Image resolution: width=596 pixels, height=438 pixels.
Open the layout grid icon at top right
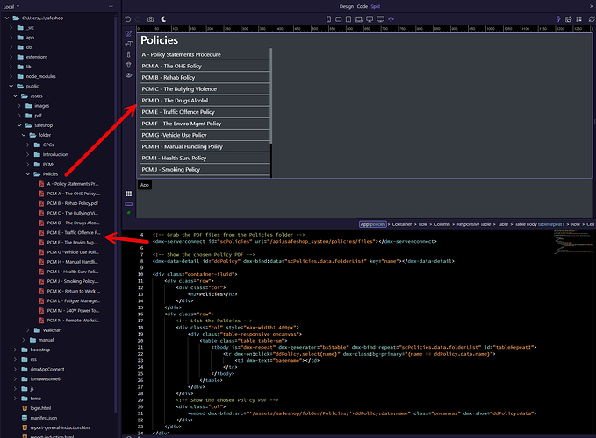(579, 19)
